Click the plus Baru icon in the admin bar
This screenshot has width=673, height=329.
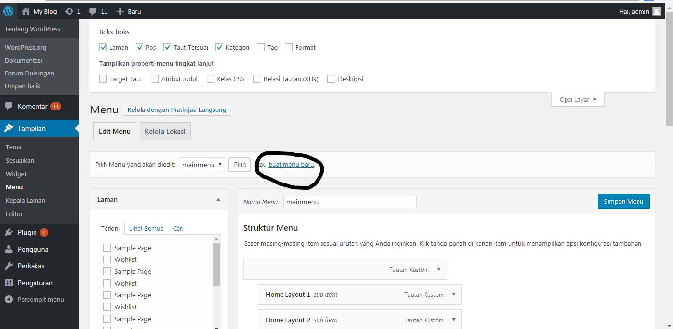point(120,11)
